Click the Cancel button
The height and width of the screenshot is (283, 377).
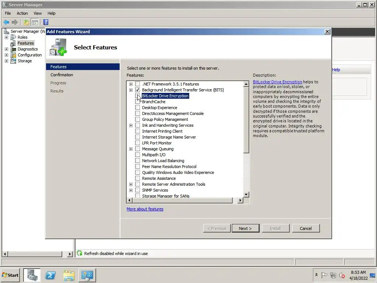pyautogui.click(x=306, y=228)
